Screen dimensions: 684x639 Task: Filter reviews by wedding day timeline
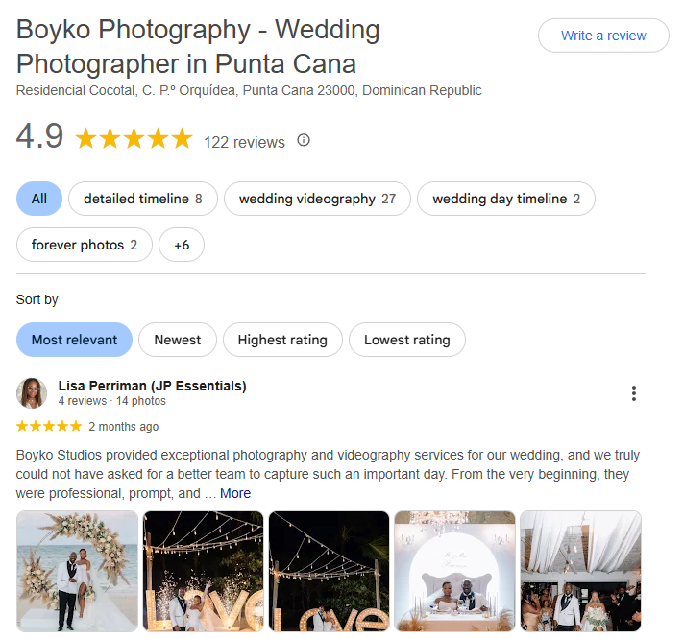(x=506, y=199)
